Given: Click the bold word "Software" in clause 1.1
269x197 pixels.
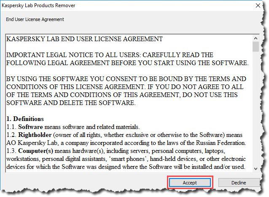Looking at the screenshot, I should pyautogui.click(x=30, y=127).
